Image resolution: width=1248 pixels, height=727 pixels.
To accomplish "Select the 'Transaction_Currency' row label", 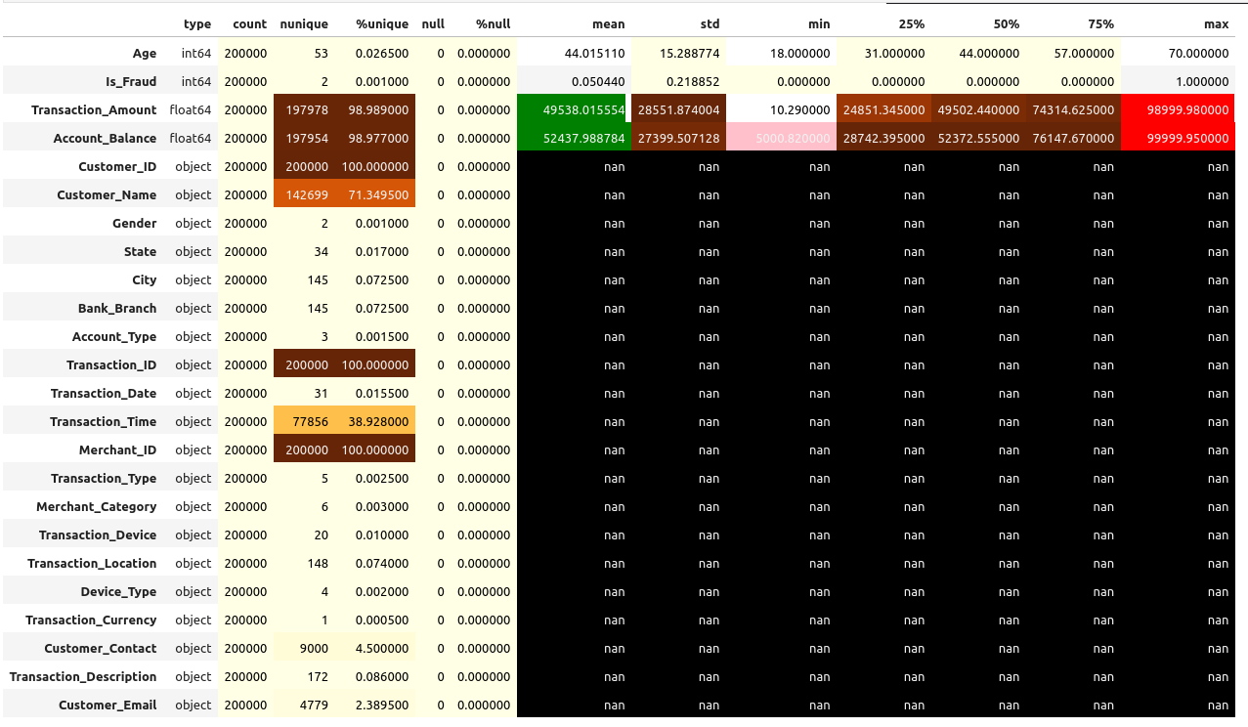I will [x=91, y=620].
